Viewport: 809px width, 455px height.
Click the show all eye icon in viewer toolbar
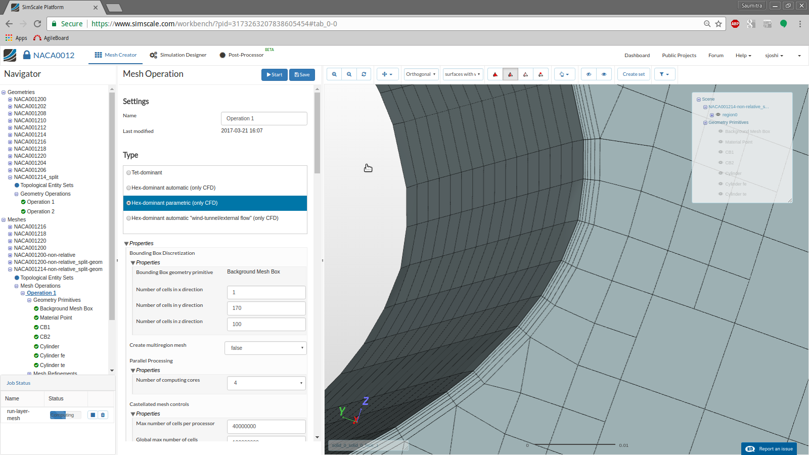pos(604,74)
